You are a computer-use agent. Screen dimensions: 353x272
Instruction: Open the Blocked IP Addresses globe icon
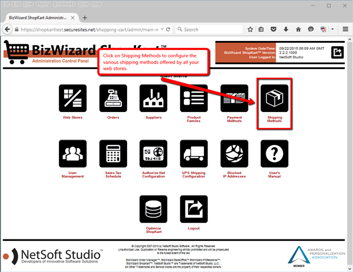click(x=234, y=154)
